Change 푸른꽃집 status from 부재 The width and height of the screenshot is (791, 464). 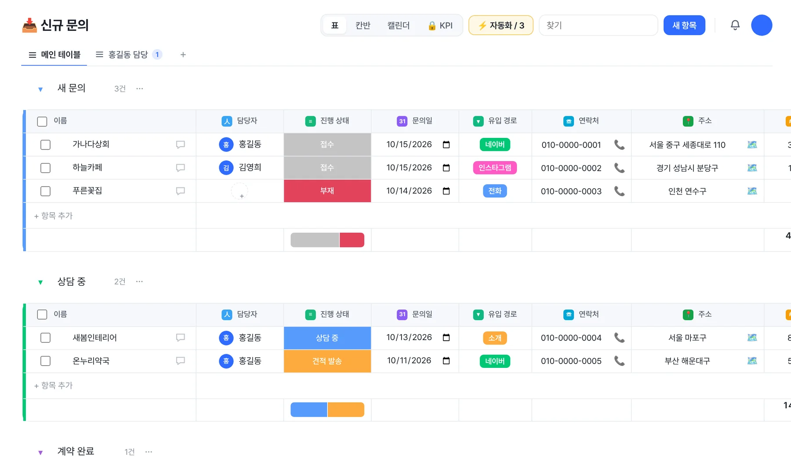point(327,191)
